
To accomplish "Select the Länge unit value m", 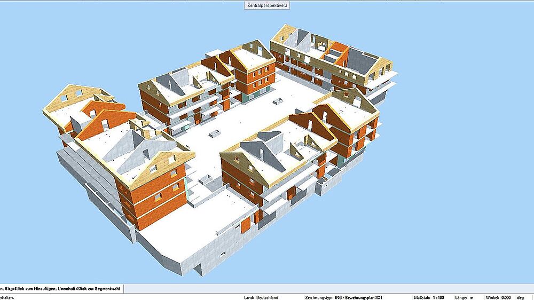I will 470,297.
